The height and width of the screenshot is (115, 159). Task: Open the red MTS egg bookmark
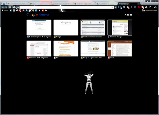point(43,10)
